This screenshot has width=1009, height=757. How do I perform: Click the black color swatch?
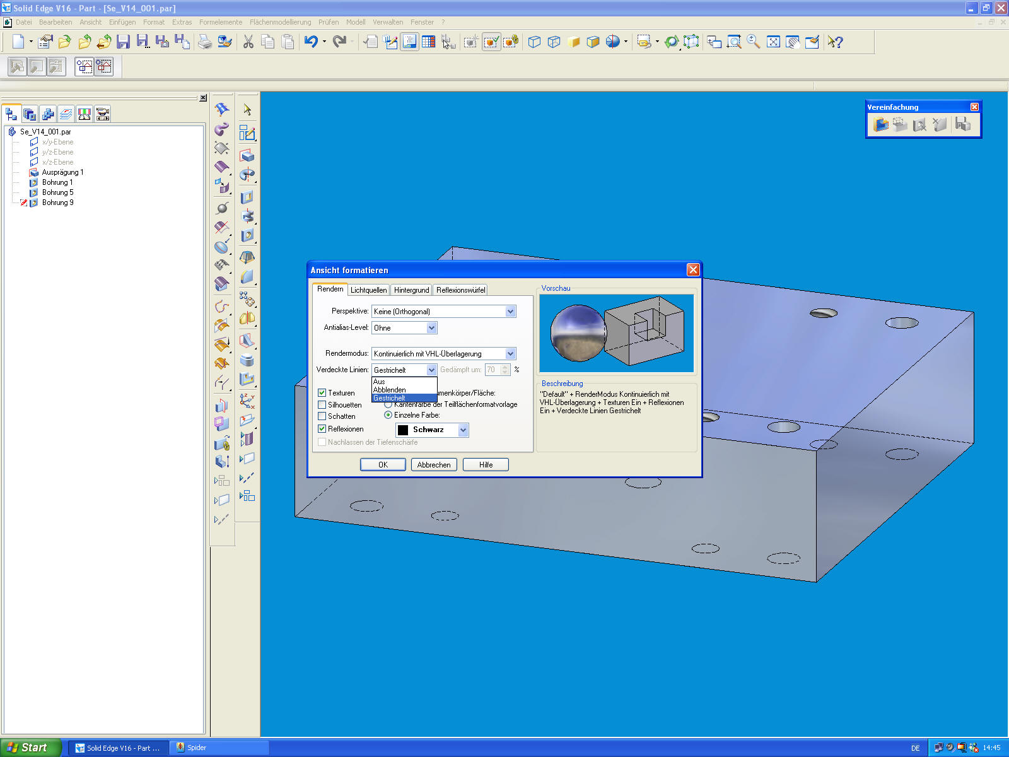(403, 430)
